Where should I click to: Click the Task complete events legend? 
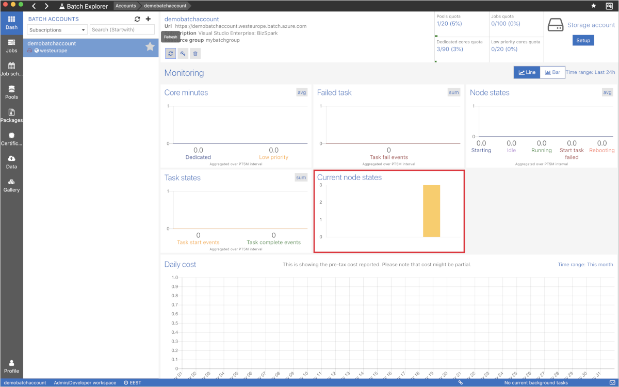pyautogui.click(x=274, y=242)
